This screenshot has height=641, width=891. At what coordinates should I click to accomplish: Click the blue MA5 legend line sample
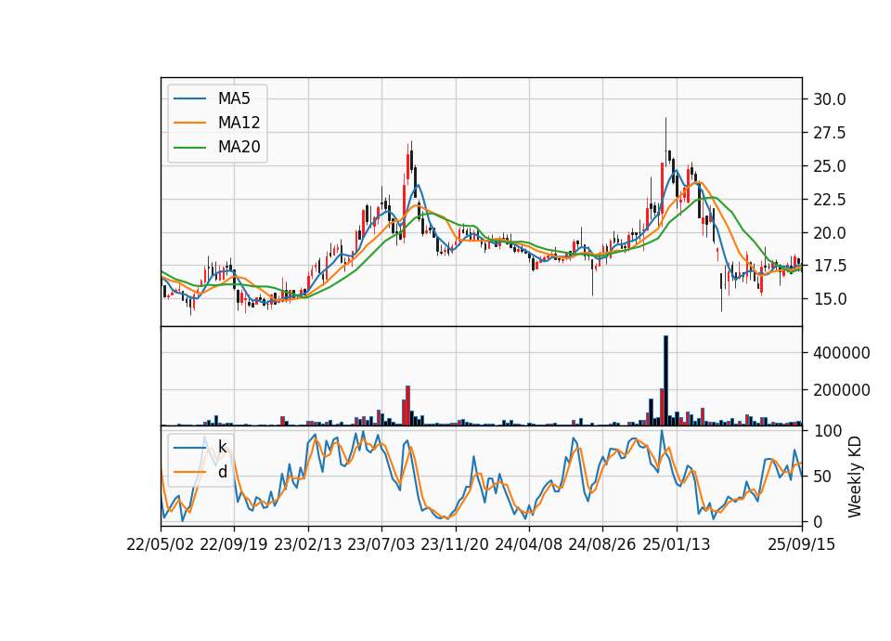(189, 98)
